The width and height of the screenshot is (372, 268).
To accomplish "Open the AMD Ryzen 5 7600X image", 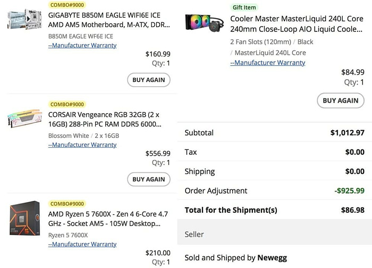I will tap(24, 219).
